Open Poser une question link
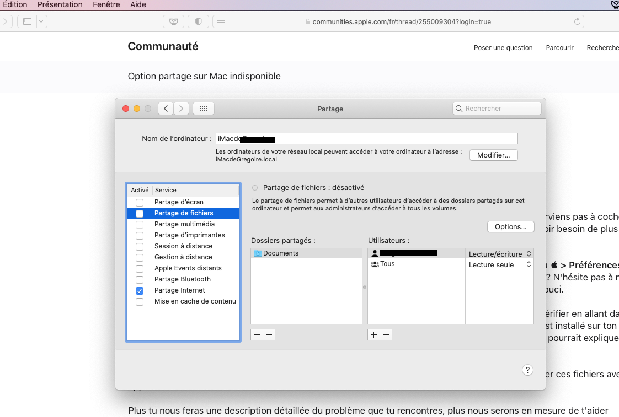Screen dimensions: 619x417 click(x=503, y=48)
